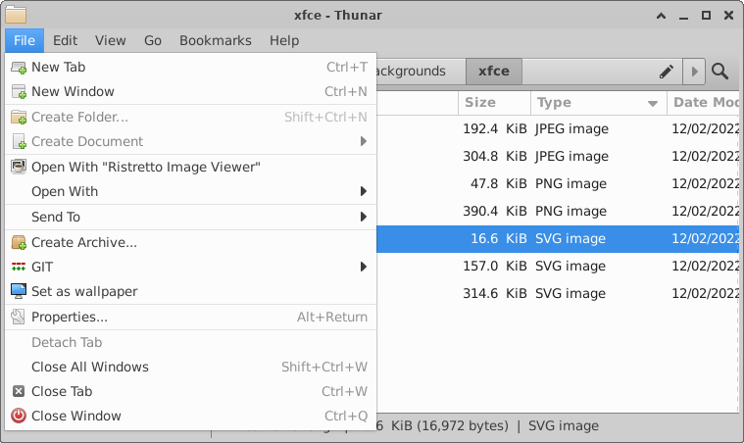Image resolution: width=744 pixels, height=443 pixels.
Task: Click the Type column sort arrow
Action: click(653, 103)
